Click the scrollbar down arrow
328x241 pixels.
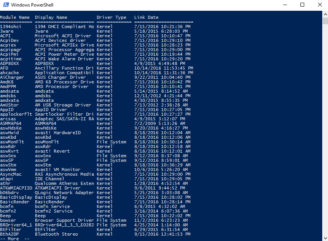[x=325, y=238]
